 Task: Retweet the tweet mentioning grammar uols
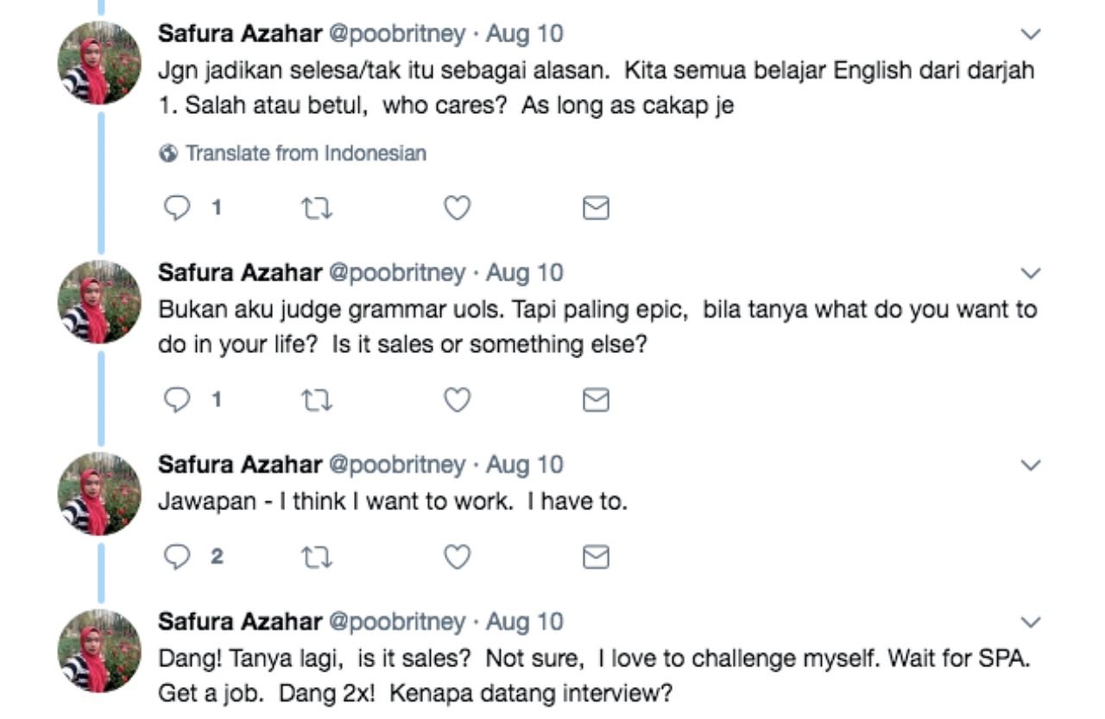coord(316,399)
